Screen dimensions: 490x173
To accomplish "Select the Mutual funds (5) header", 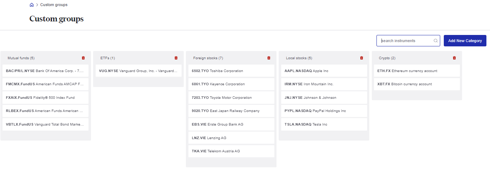I will click(x=21, y=58).
